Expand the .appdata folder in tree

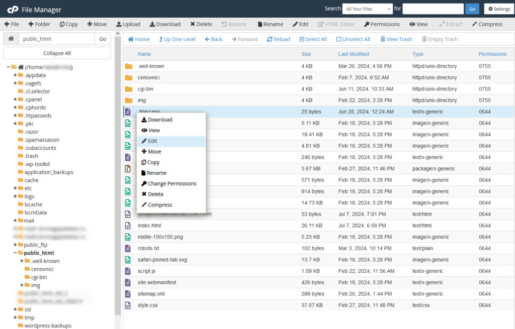click(x=15, y=75)
